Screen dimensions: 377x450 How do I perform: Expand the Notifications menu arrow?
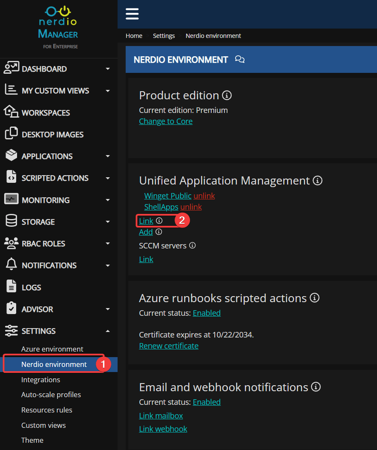click(108, 265)
